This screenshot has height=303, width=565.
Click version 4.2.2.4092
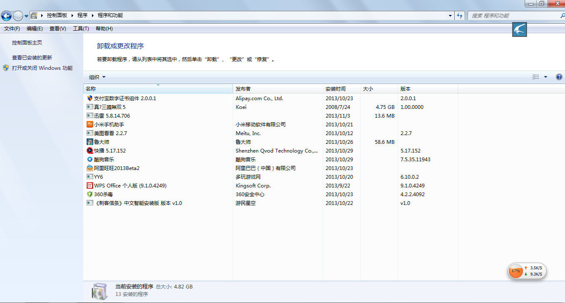413,195
